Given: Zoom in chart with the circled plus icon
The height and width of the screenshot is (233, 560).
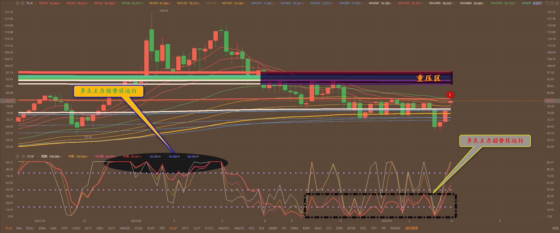Looking at the screenshot, I should 557,3.
